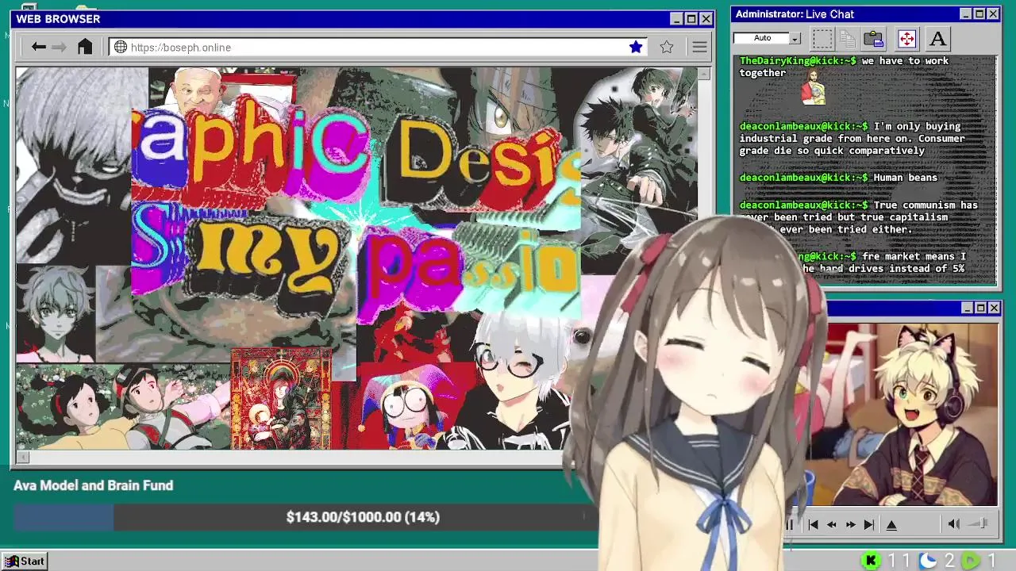Click 'Ava Model and Brain Fund' title
This screenshot has width=1016, height=571.
(93, 485)
